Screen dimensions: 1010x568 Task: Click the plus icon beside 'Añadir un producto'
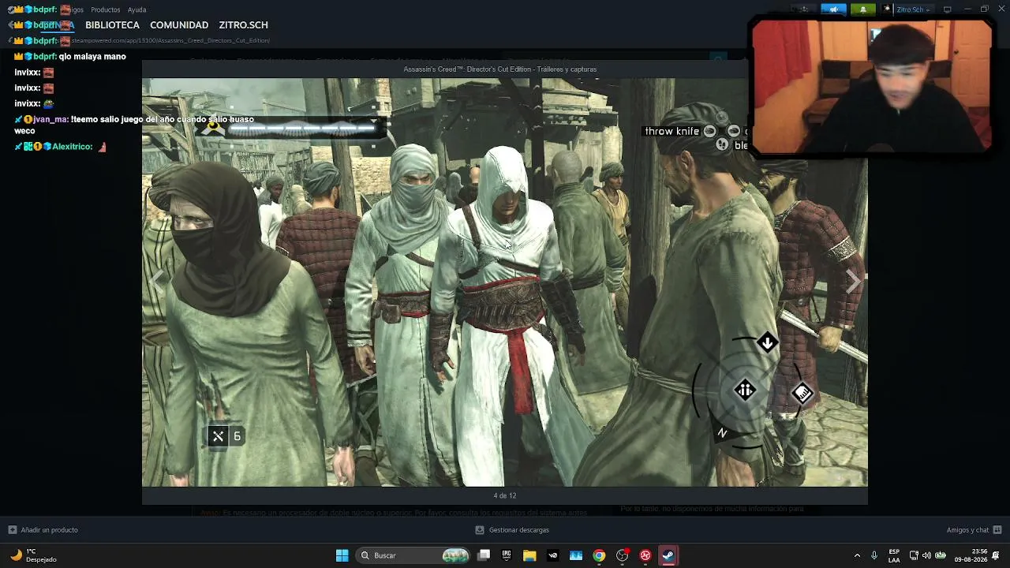coord(12,530)
